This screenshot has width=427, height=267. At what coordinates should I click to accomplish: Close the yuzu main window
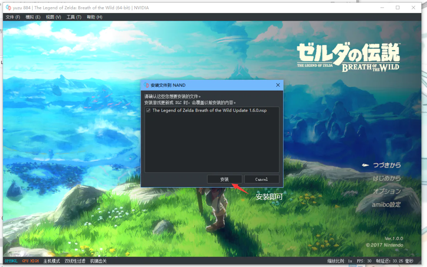[x=413, y=8]
